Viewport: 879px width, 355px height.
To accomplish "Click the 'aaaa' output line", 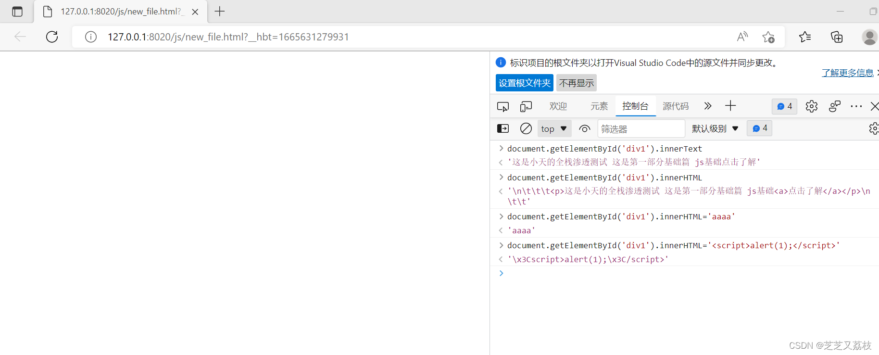I will [521, 230].
